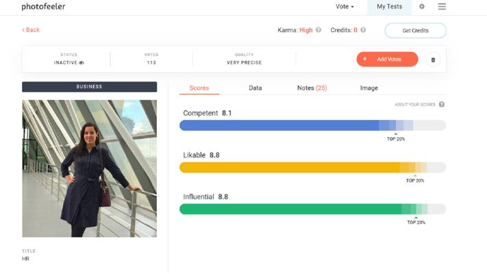Image resolution: width=487 pixels, height=274 pixels.
Task: Click the Karma help question mark icon
Action: [319, 30]
